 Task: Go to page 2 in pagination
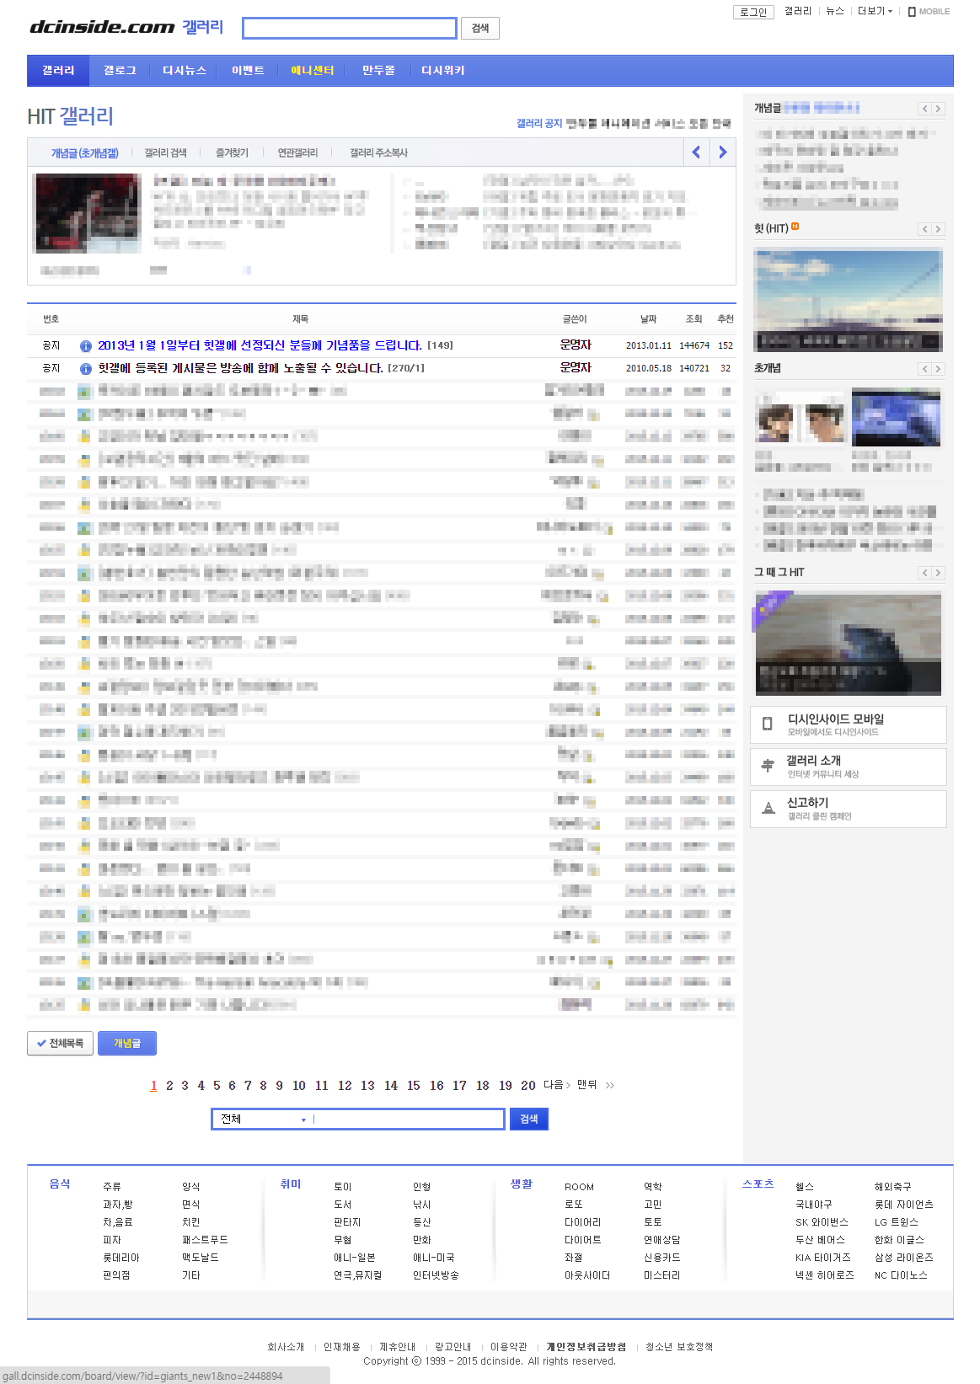click(169, 1085)
